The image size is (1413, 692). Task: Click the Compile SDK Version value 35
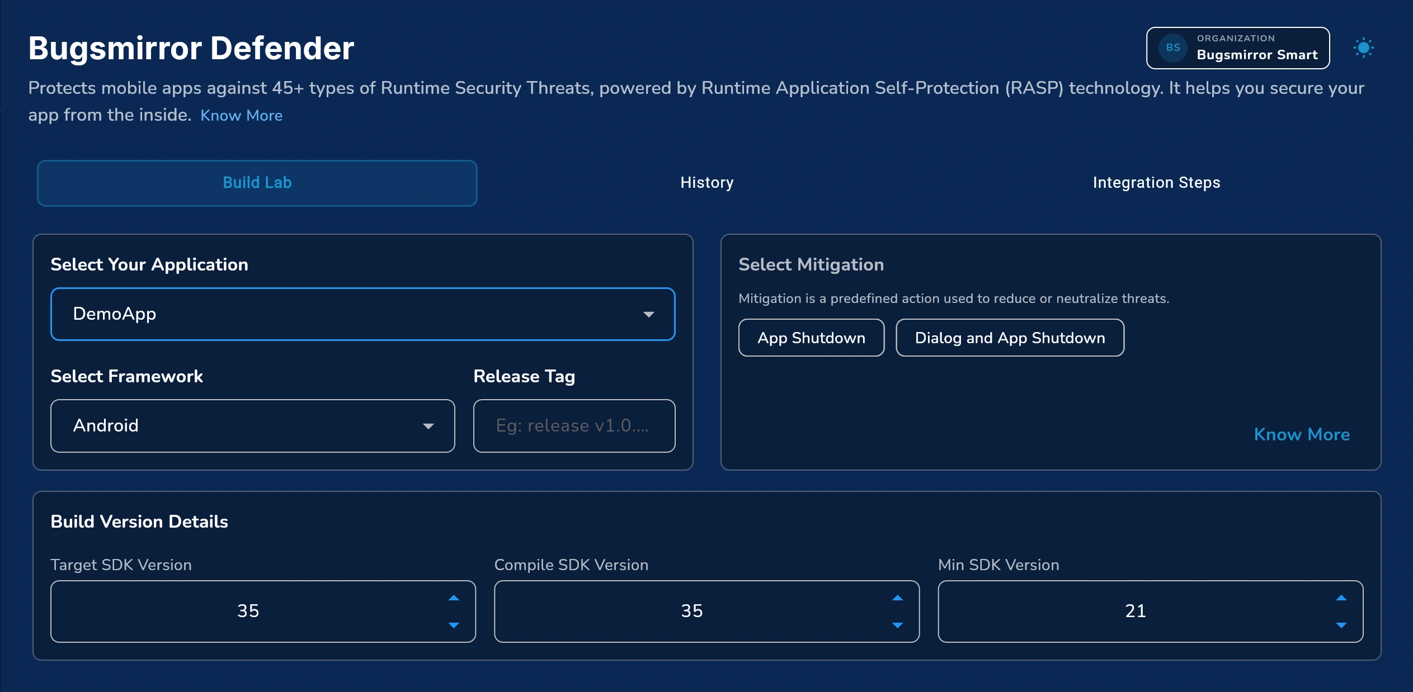691,611
